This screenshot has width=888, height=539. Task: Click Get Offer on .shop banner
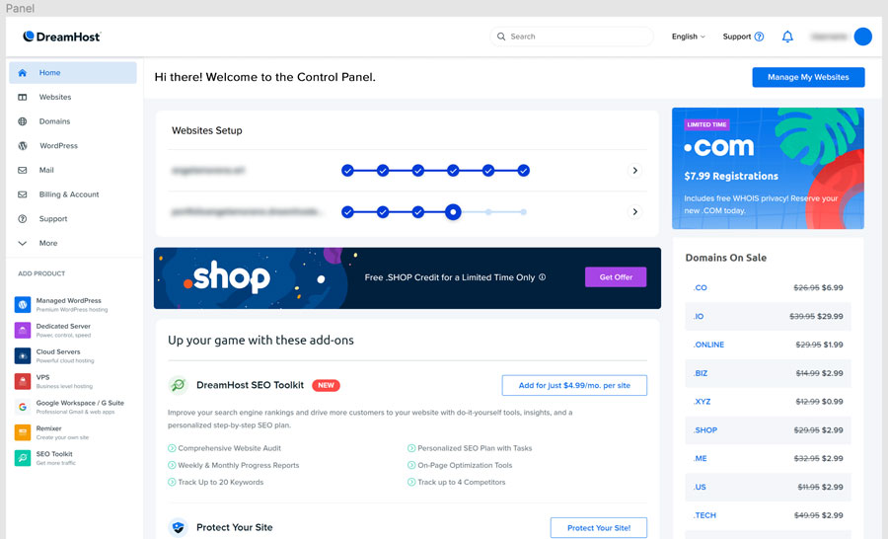click(x=616, y=277)
